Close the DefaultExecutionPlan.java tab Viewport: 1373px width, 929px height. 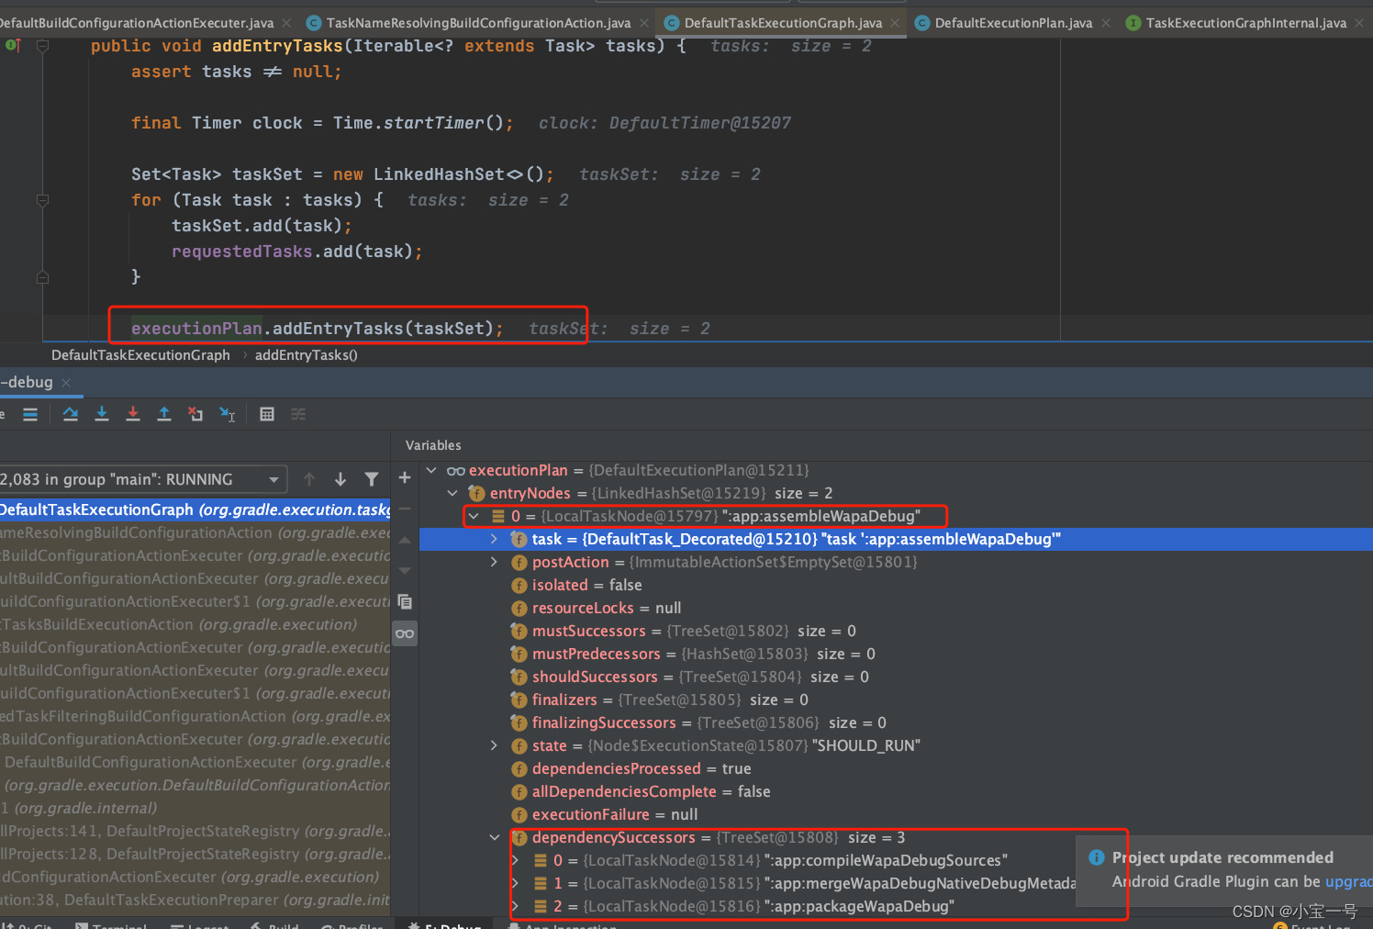point(1105,23)
